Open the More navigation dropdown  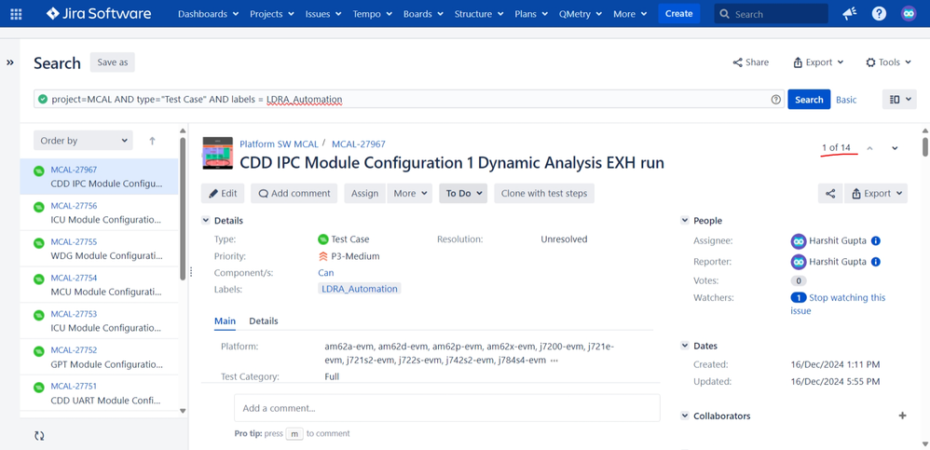click(630, 14)
